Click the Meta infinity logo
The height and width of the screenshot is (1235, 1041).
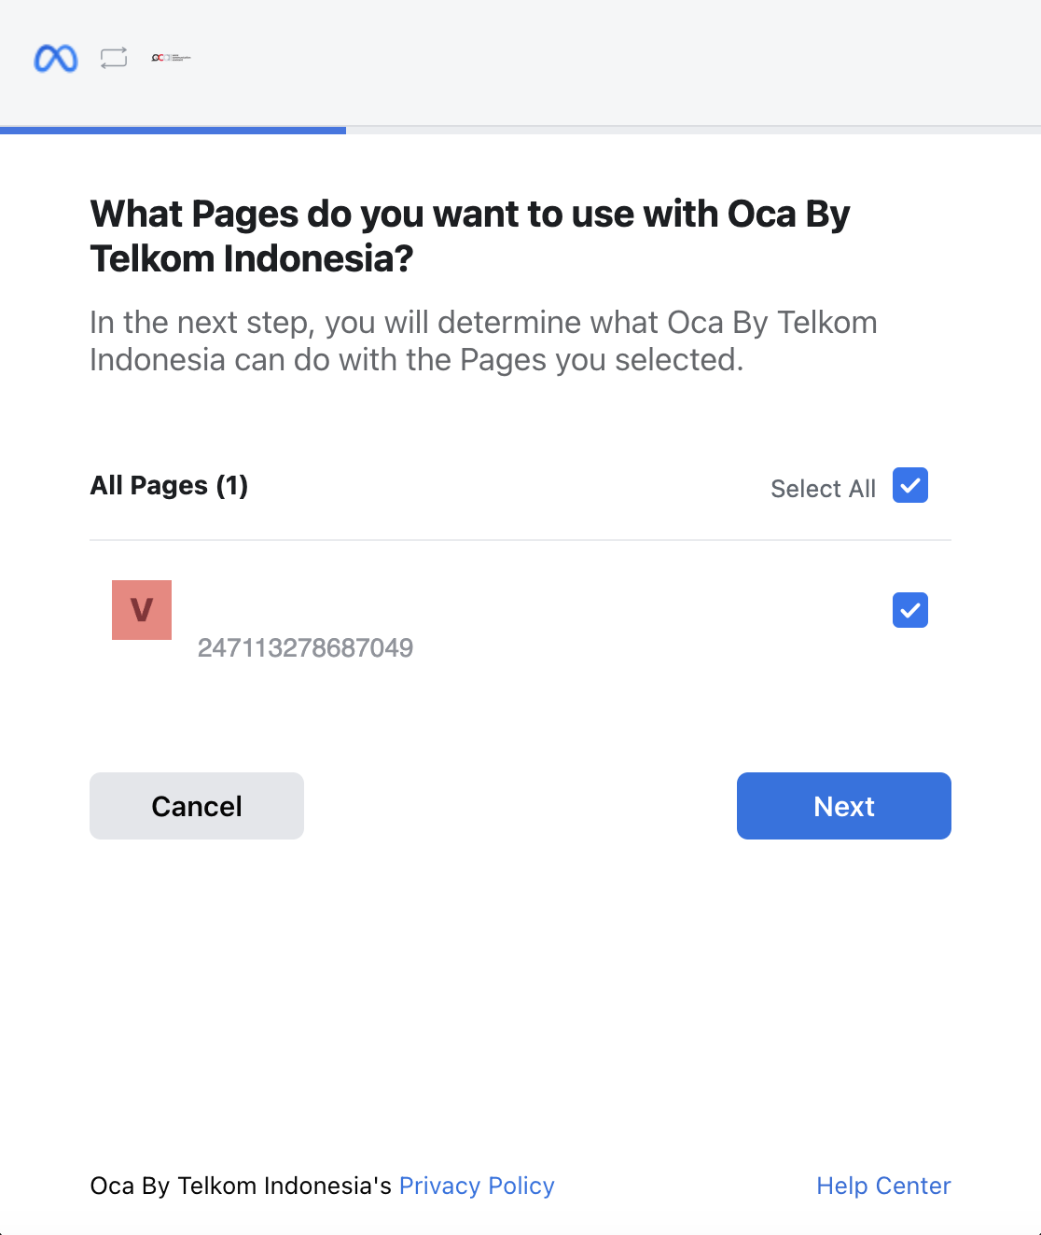coord(56,59)
